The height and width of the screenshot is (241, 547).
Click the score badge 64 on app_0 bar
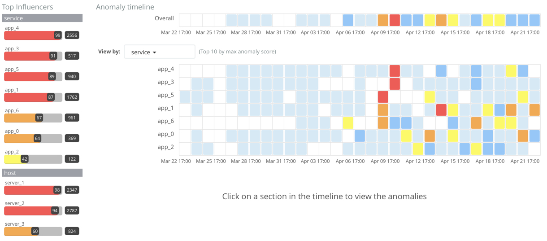(38, 139)
